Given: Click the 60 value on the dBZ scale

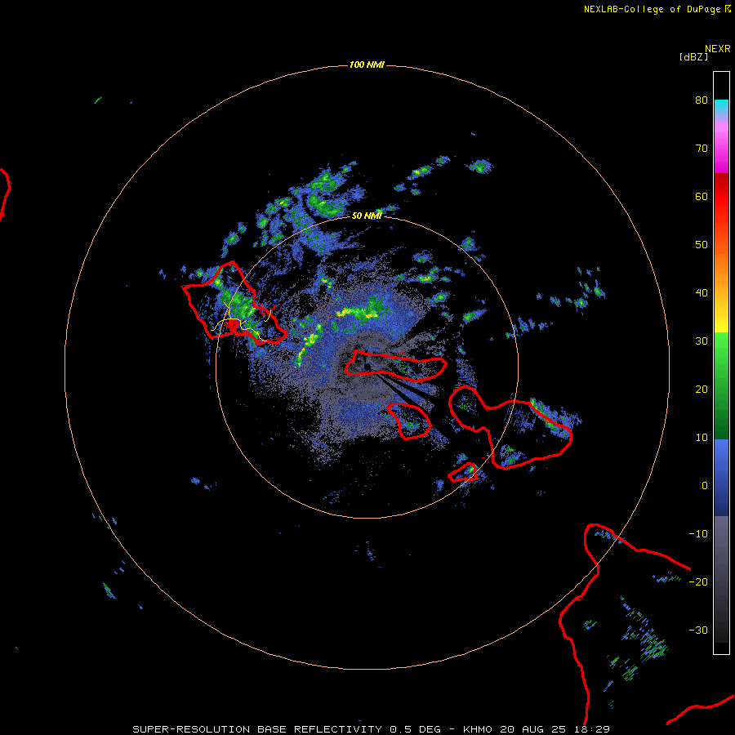Looking at the screenshot, I should 702,196.
